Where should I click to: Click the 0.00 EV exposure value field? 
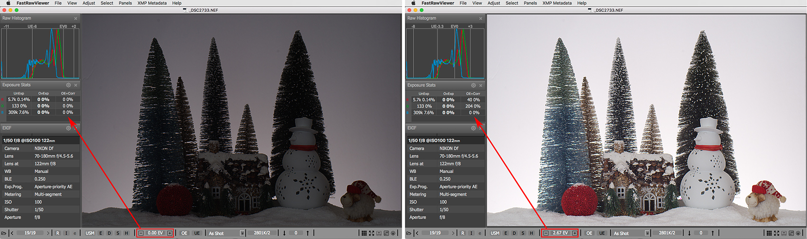(155, 233)
